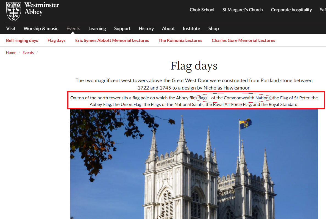Open The Koinonia Lectures tab

180,41
